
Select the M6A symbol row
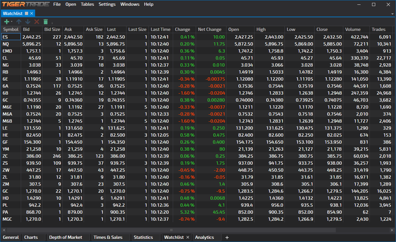pyautogui.click(x=197, y=114)
